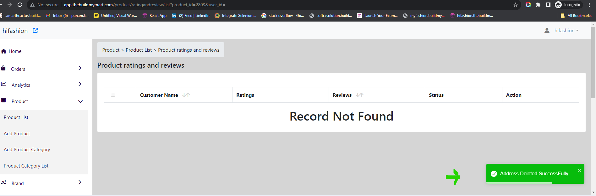
Task: Click the Record Not Found message
Action: coord(342,116)
